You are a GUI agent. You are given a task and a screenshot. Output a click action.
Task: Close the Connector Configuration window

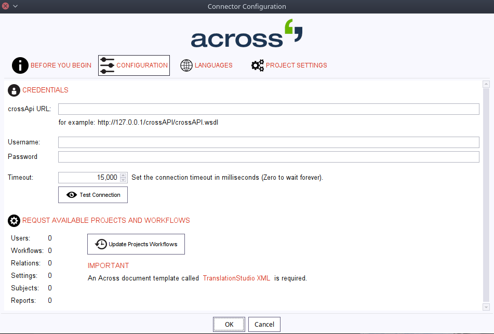point(5,6)
